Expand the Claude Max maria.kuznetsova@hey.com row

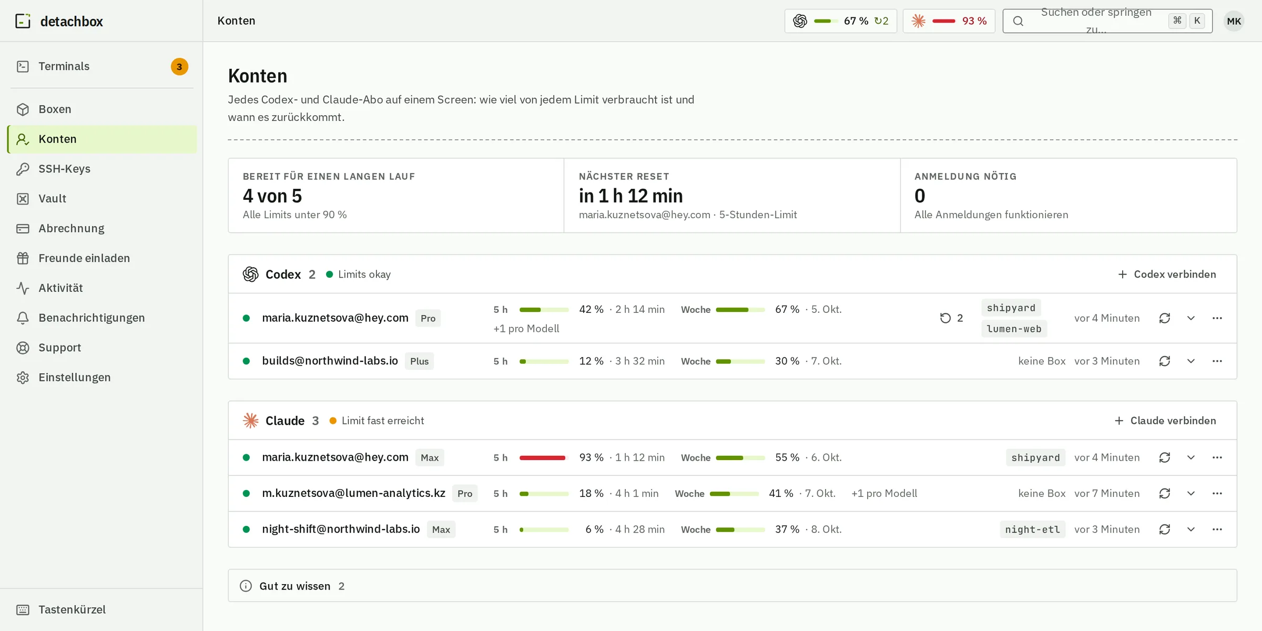tap(1191, 457)
